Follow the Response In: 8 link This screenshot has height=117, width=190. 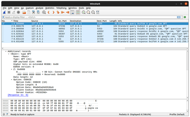tap(18, 95)
